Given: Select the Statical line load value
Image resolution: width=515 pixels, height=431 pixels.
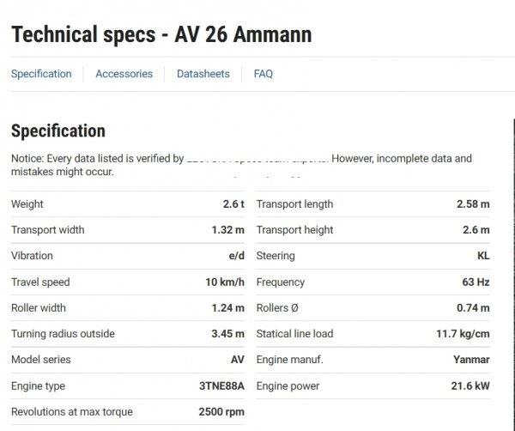Looking at the screenshot, I should click(x=463, y=333).
